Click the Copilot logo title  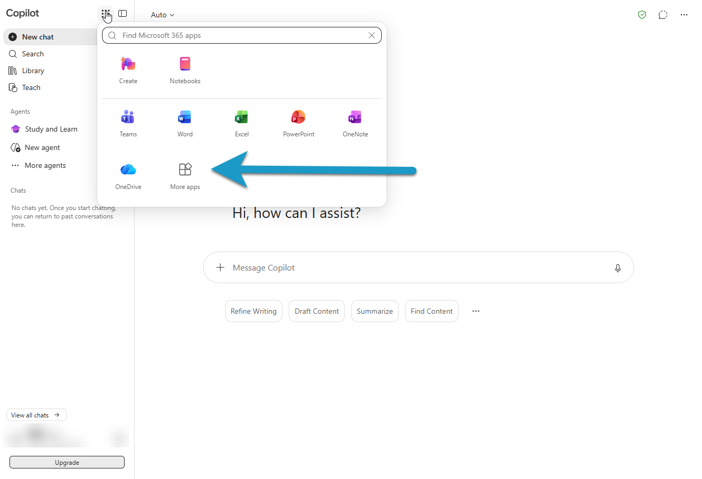[23, 13]
